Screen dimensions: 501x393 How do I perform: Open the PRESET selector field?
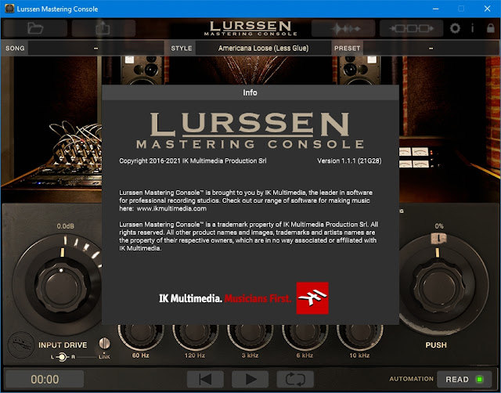(431, 49)
